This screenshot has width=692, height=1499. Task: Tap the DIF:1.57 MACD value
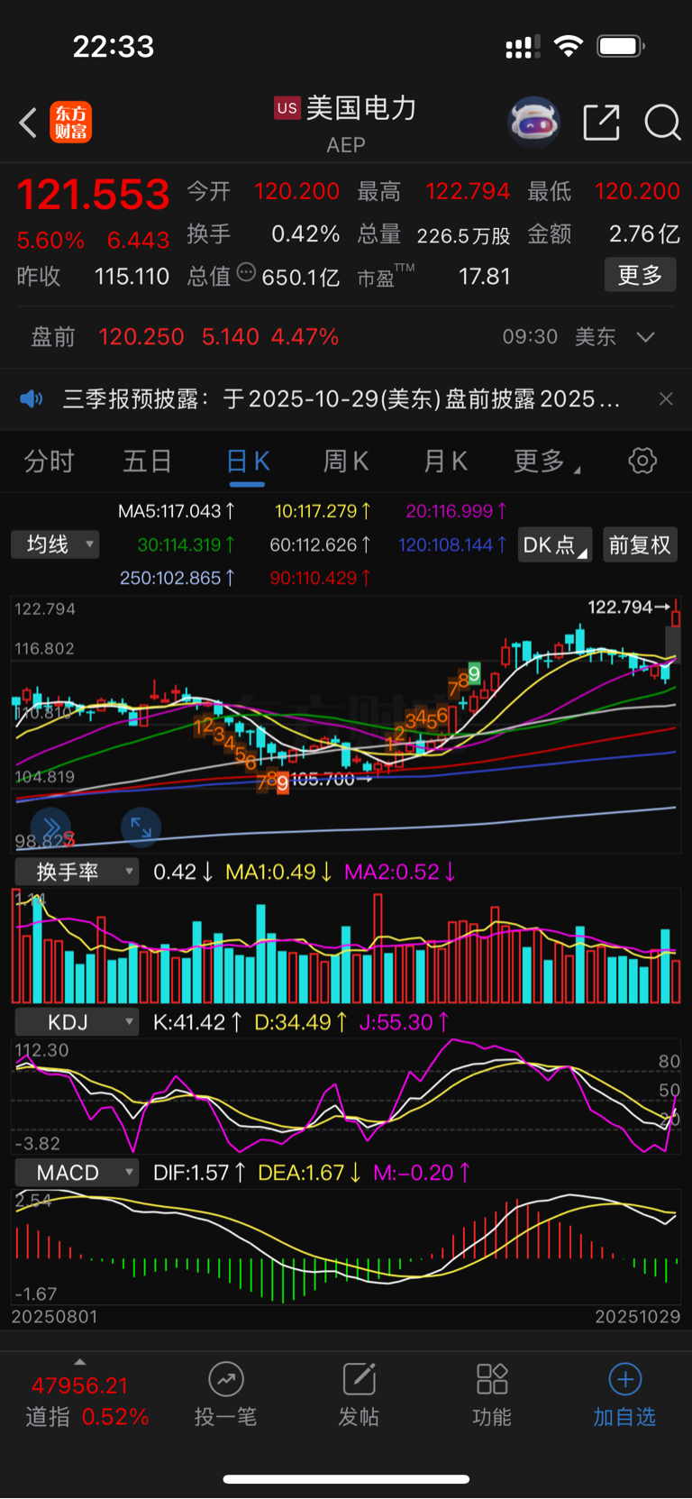(x=199, y=1173)
